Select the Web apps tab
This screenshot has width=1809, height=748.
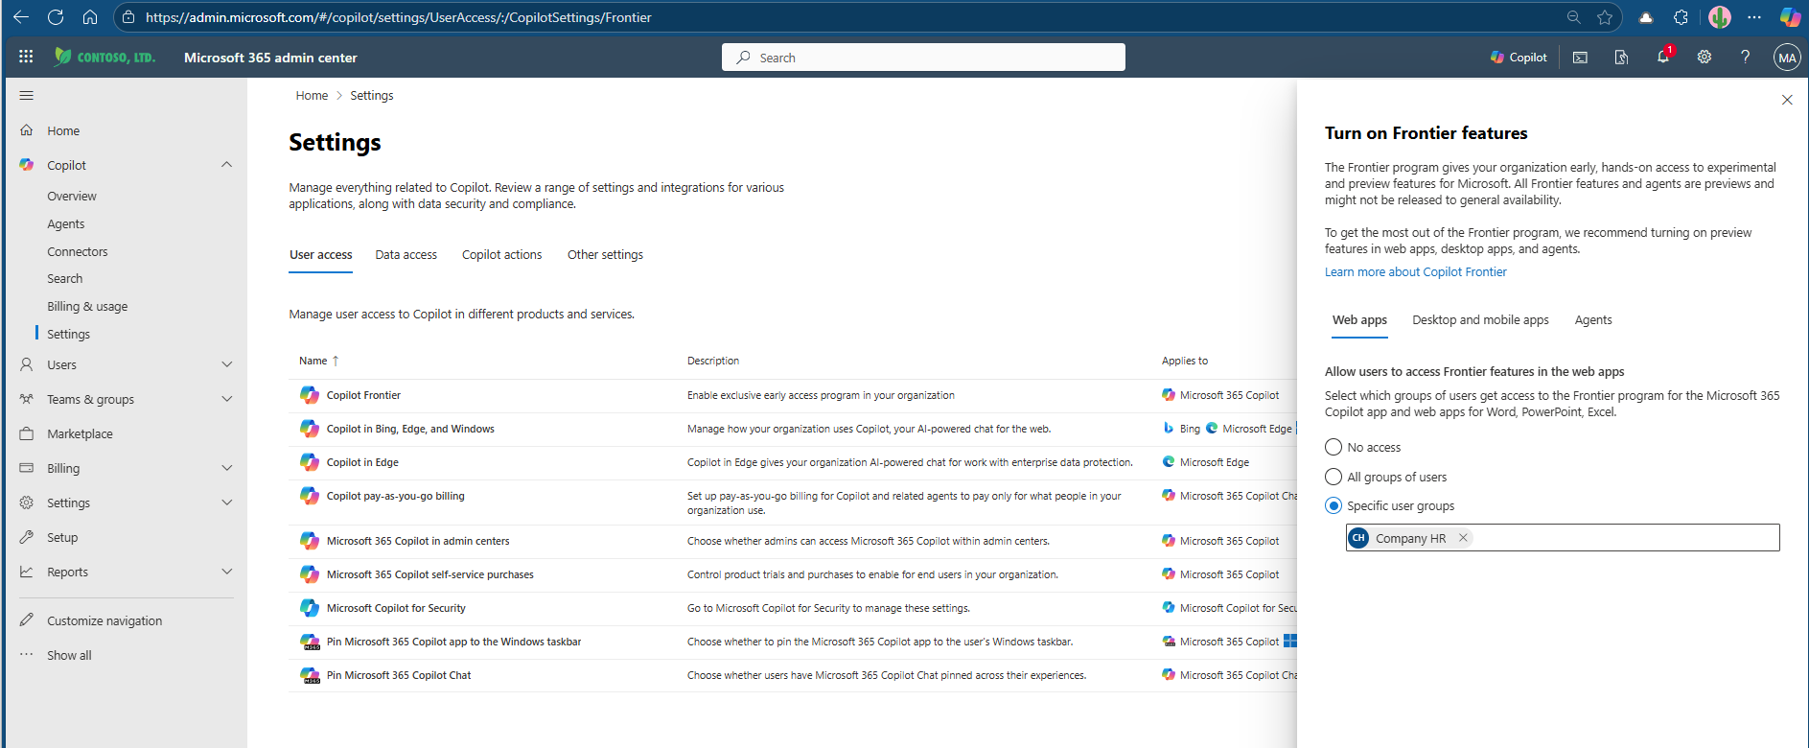[1359, 320]
